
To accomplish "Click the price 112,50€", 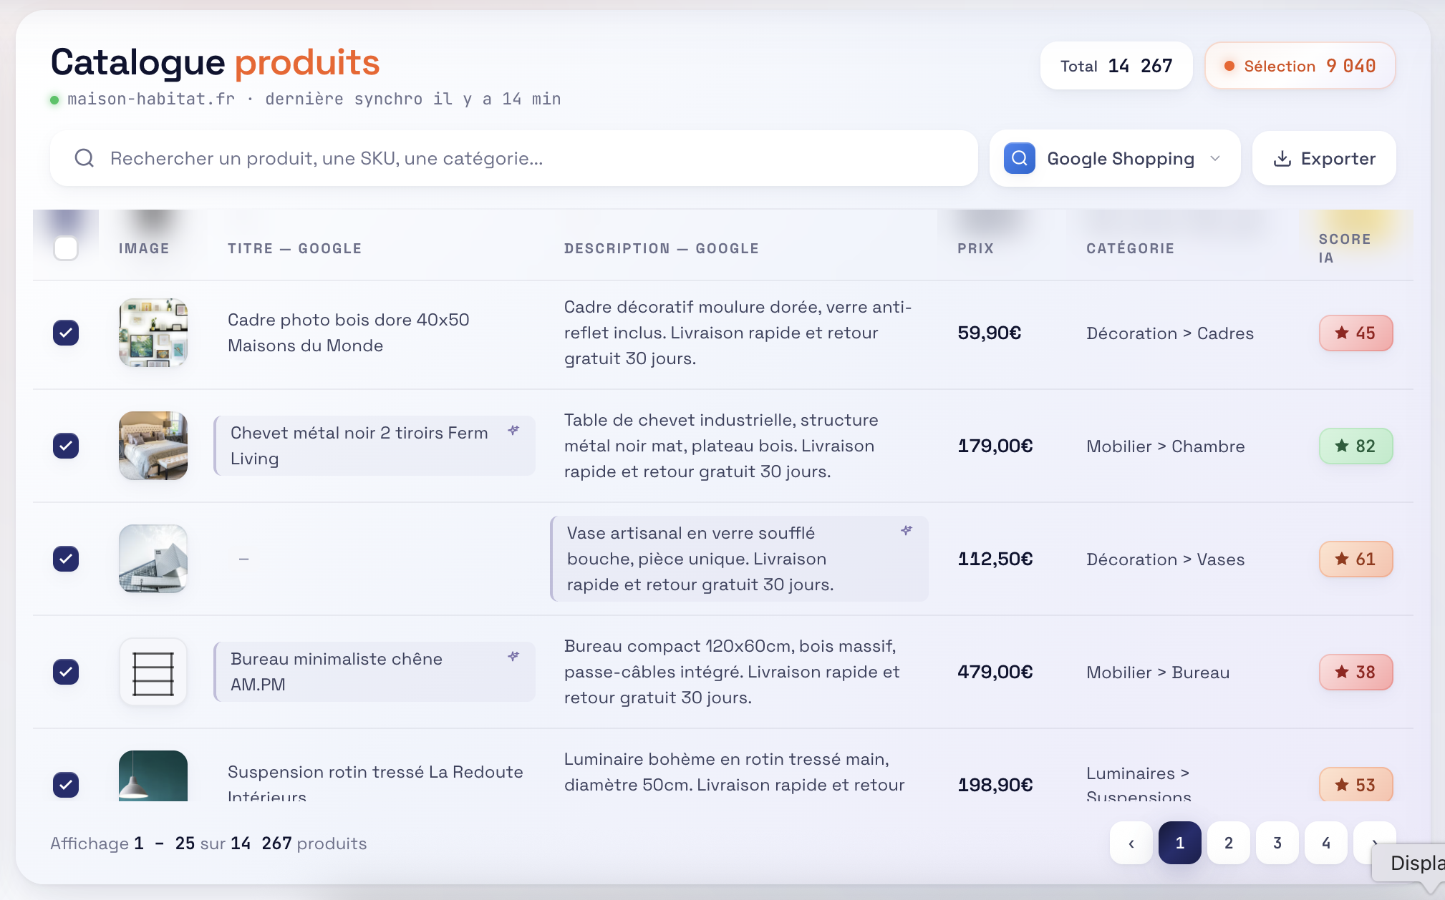I will tap(995, 559).
